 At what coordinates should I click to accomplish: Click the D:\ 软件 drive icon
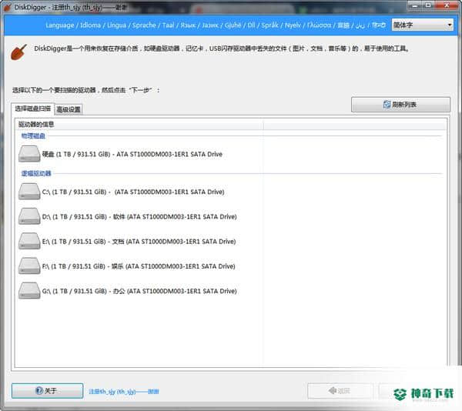(x=29, y=216)
